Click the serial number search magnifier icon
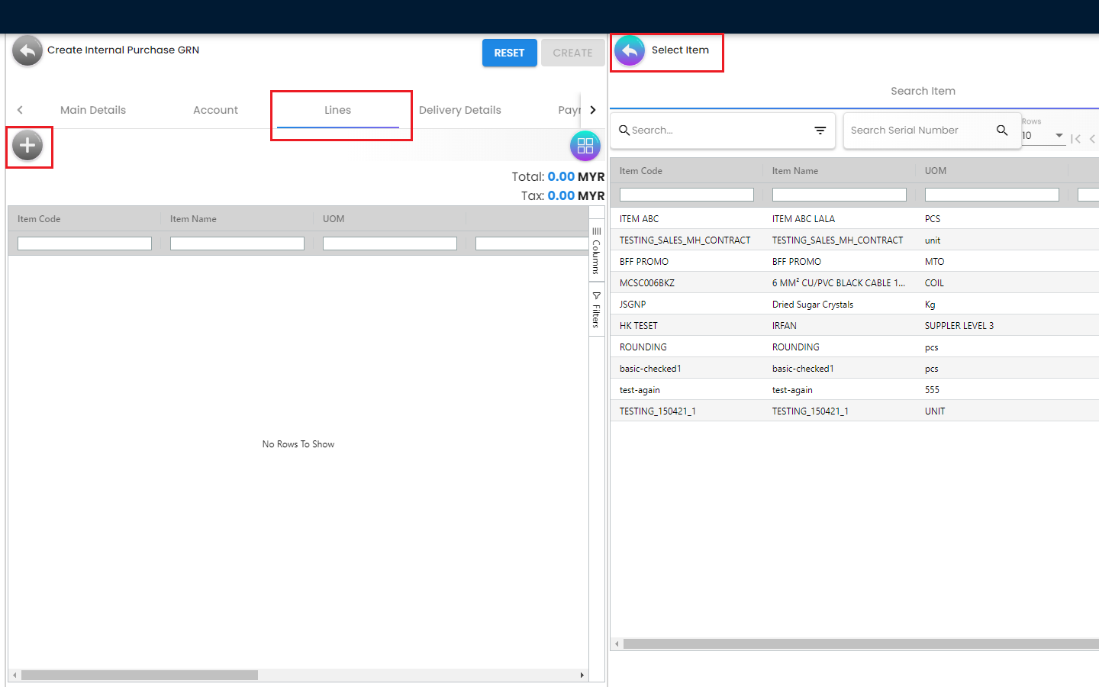 (x=1002, y=131)
